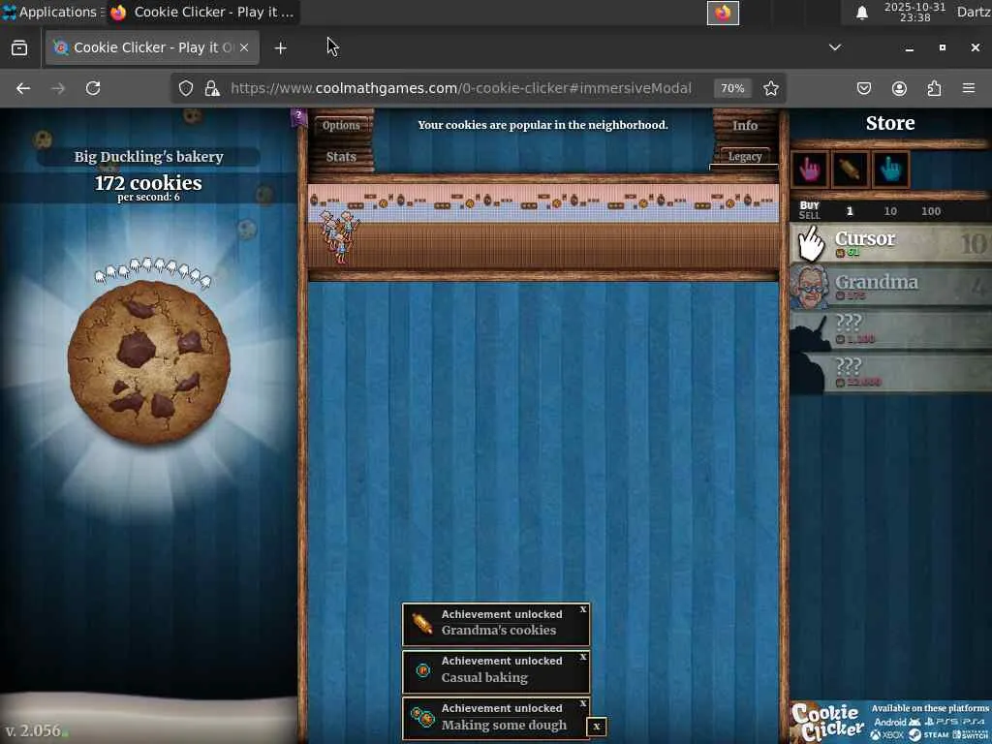Viewport: 992px width, 744px height.
Task: Click the Cursor building hand icon
Action: pyautogui.click(x=810, y=243)
